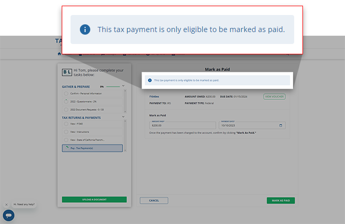Open the calendar picker in Payment Date field
345x224 pixels.
point(281,126)
